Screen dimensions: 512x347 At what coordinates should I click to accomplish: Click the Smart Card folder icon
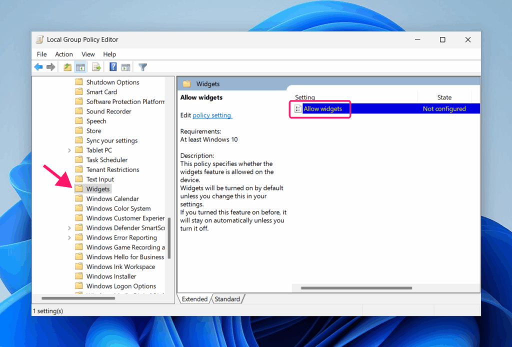78,91
